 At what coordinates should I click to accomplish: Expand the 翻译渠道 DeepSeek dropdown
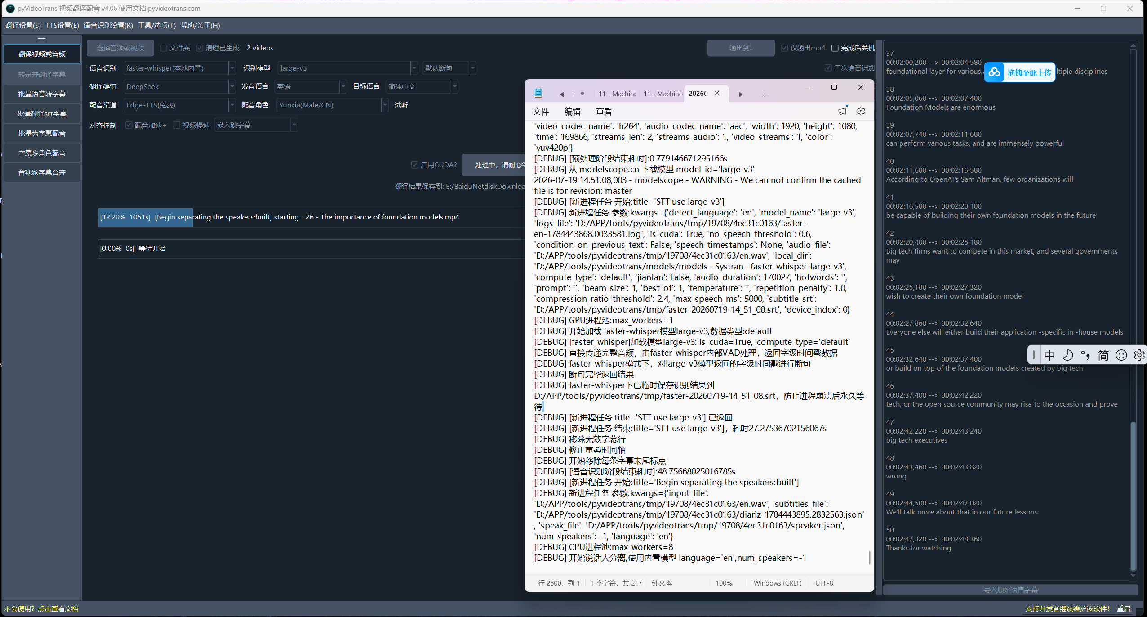[180, 86]
